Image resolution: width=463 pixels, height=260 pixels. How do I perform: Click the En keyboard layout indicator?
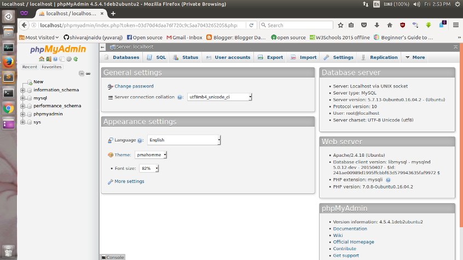[x=377, y=4]
